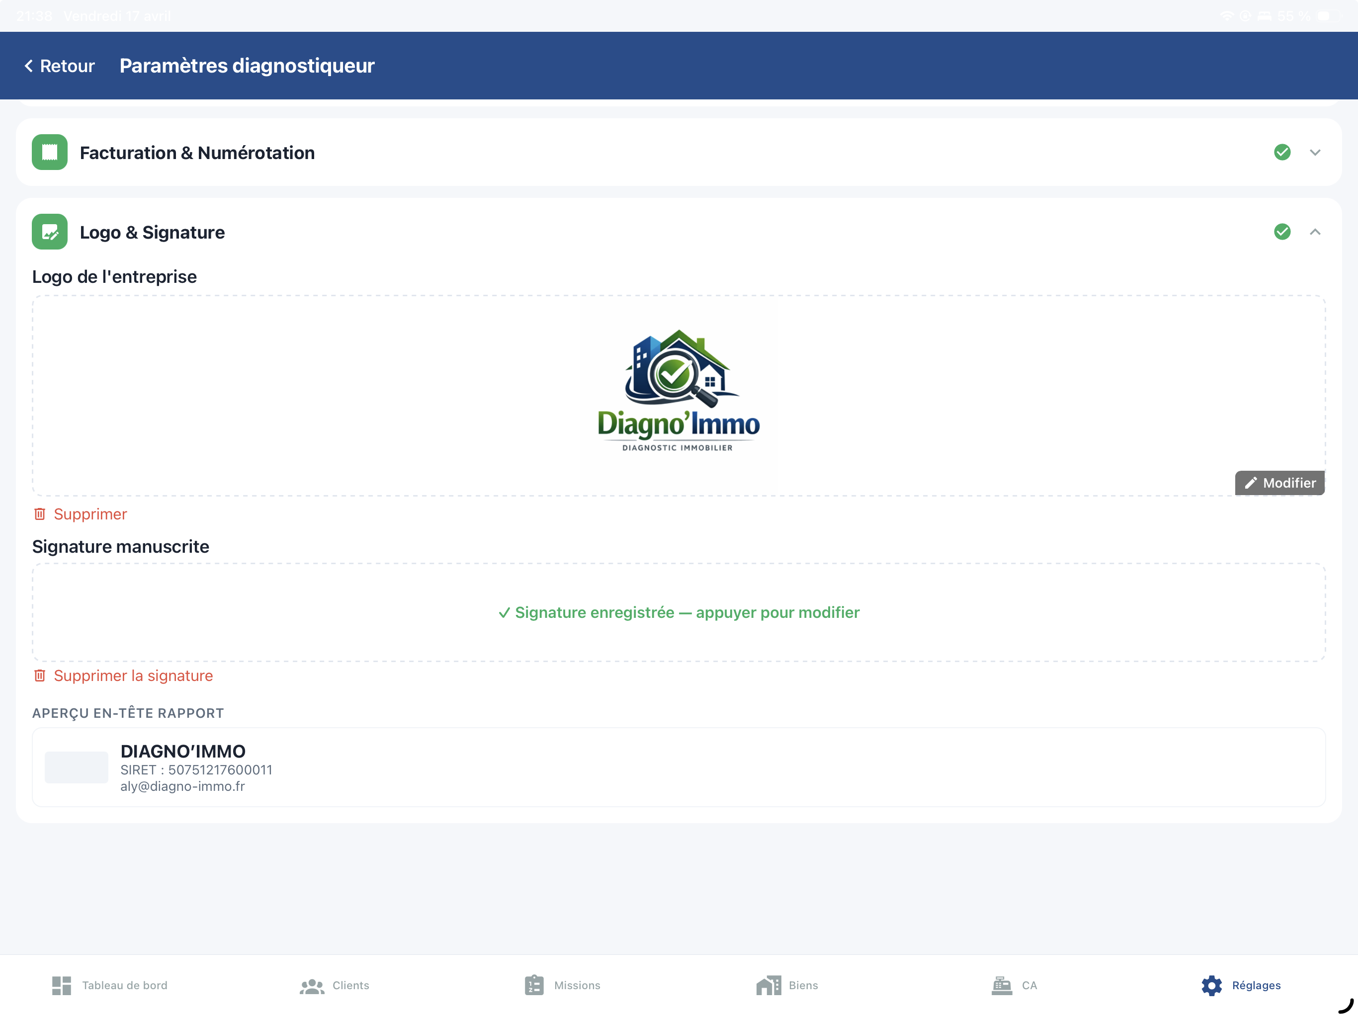Image resolution: width=1358 pixels, height=1018 pixels.
Task: Open Réglages via the gear icon
Action: [x=1211, y=985]
